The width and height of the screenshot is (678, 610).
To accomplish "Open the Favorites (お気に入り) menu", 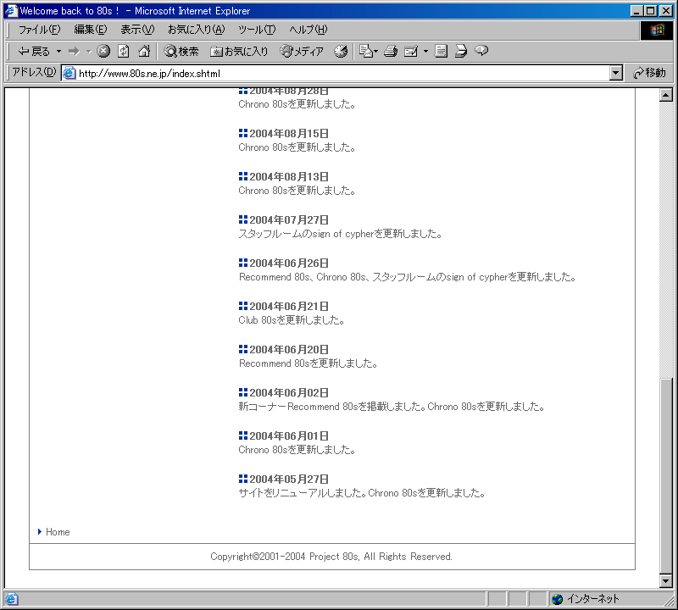I will pyautogui.click(x=197, y=30).
